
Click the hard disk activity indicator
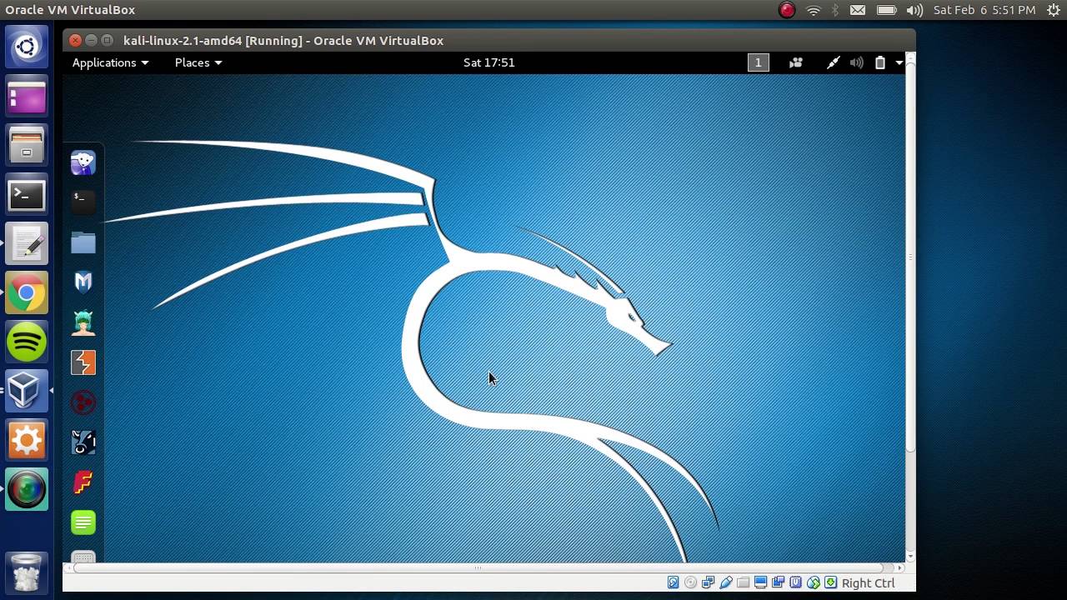tap(673, 582)
